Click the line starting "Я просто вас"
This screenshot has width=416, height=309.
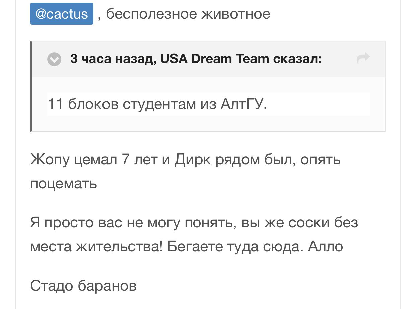[x=194, y=222]
